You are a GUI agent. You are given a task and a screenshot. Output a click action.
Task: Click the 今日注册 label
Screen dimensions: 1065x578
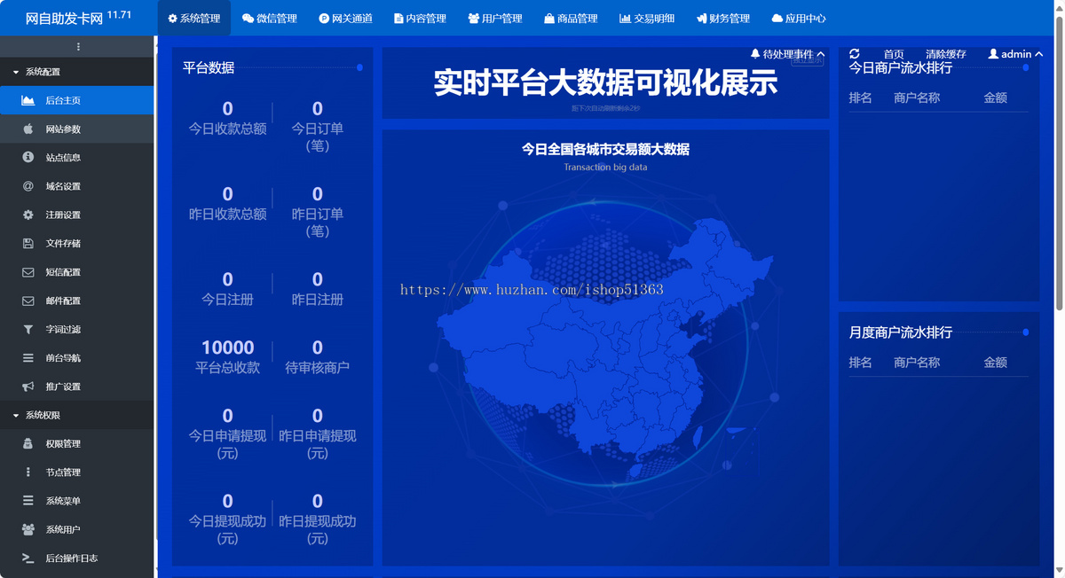[x=228, y=300]
